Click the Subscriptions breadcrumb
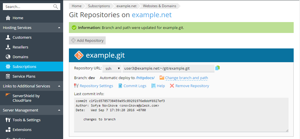This screenshot has width=300, height=139. (x=99, y=6)
